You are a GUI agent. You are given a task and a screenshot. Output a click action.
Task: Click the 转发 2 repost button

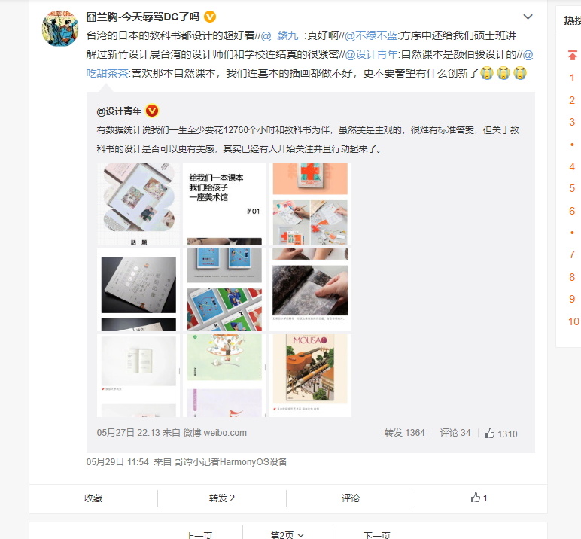(221, 498)
